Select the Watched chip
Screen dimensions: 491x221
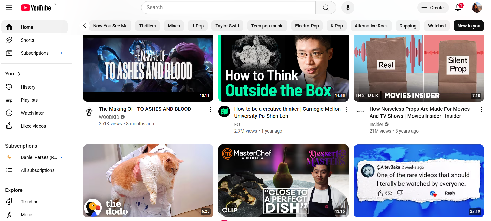click(437, 26)
